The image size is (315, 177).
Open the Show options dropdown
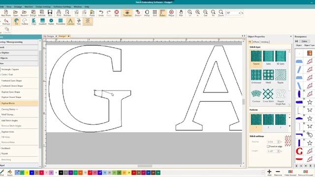(x=138, y=13)
